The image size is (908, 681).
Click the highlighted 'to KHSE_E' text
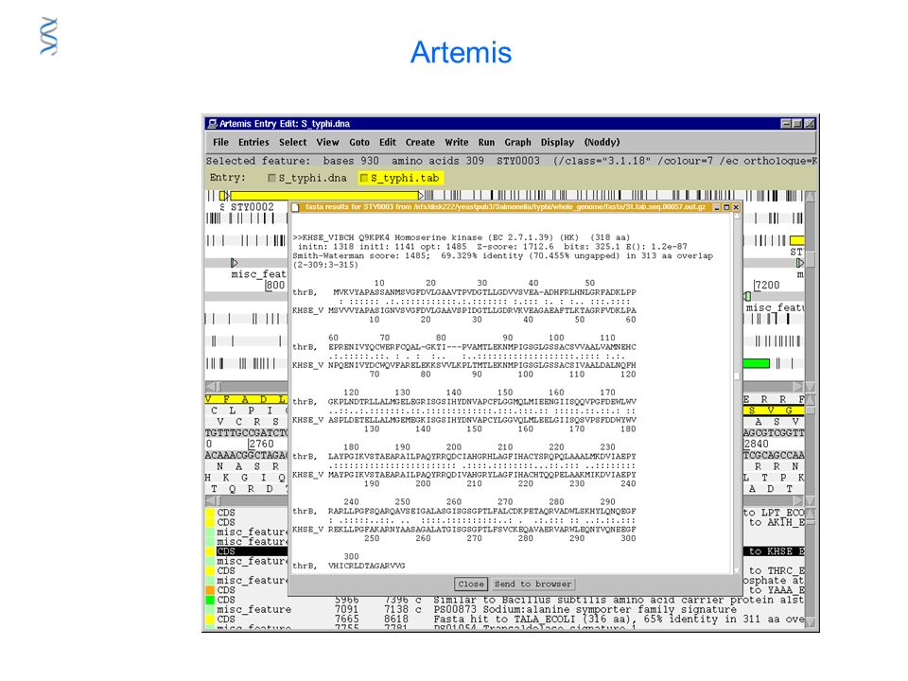tap(777, 551)
